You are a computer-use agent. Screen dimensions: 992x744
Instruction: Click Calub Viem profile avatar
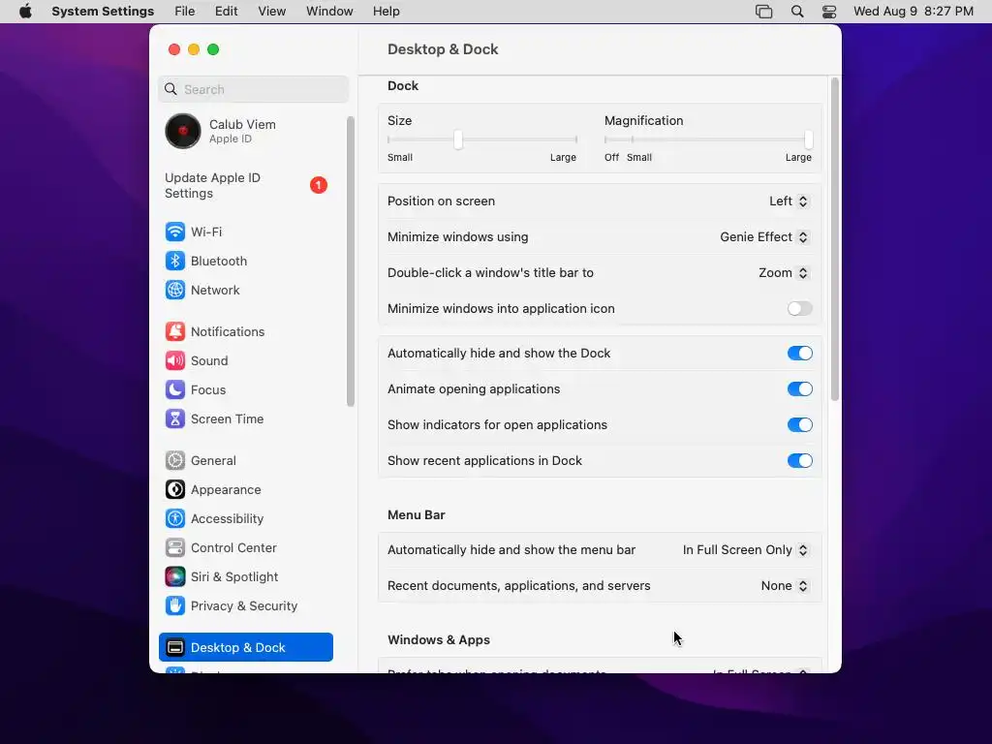tap(183, 131)
